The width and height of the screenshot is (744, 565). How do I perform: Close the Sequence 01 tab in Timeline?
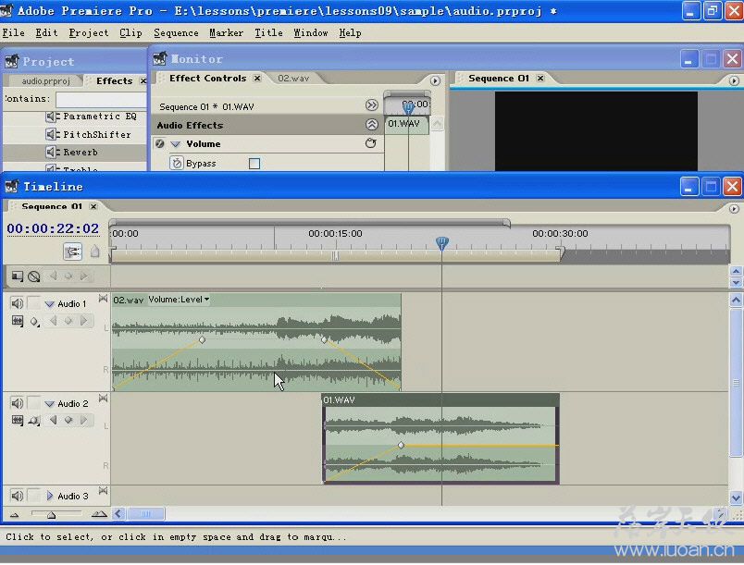click(x=93, y=206)
